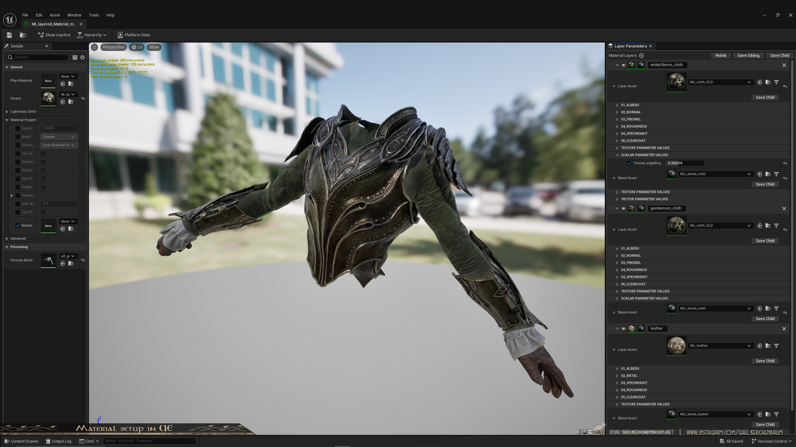Open the Content Drawer
The width and height of the screenshot is (796, 447).
tap(21, 441)
